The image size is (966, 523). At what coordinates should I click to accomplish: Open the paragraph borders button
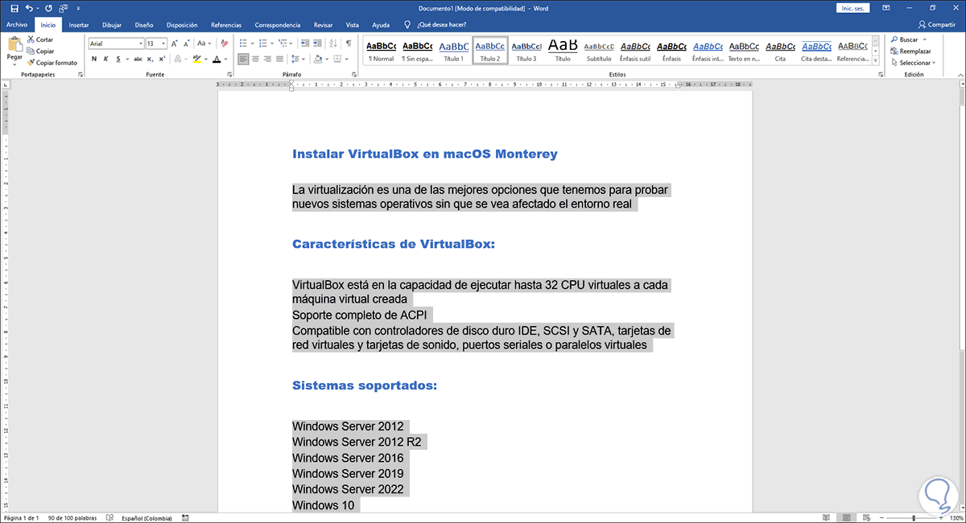[338, 59]
